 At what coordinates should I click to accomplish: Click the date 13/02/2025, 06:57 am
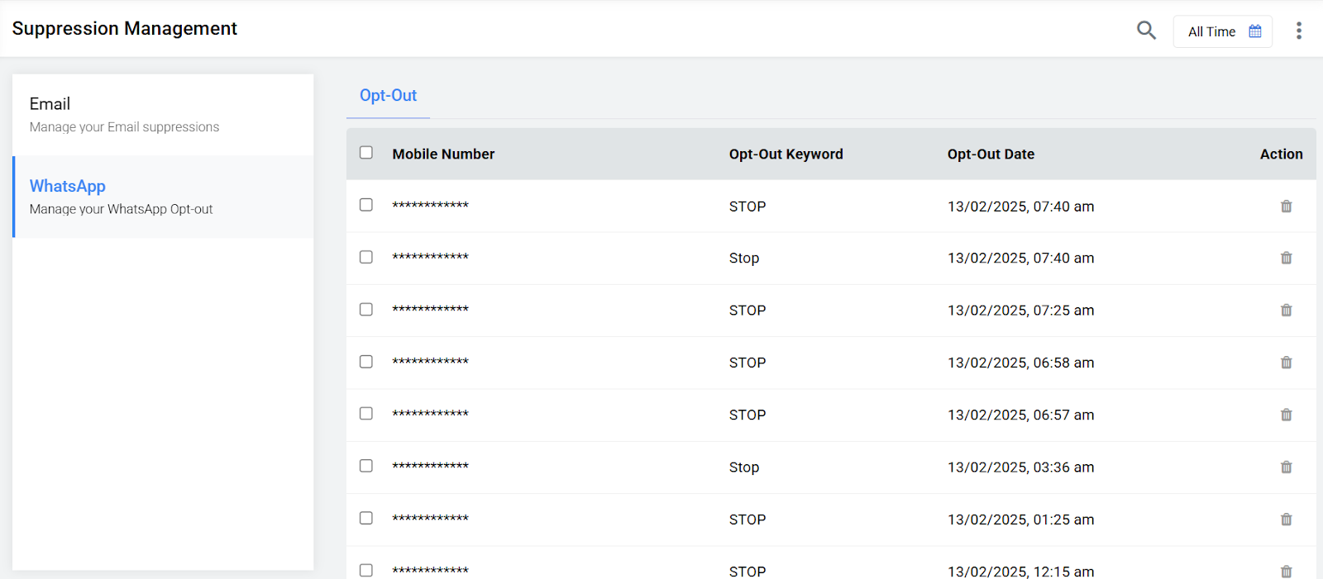click(1020, 415)
